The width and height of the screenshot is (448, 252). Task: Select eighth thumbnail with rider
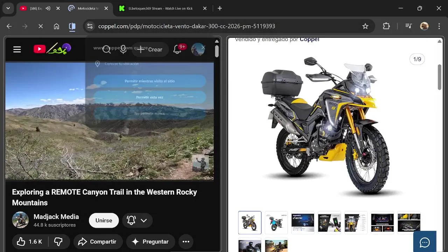pos(250,245)
